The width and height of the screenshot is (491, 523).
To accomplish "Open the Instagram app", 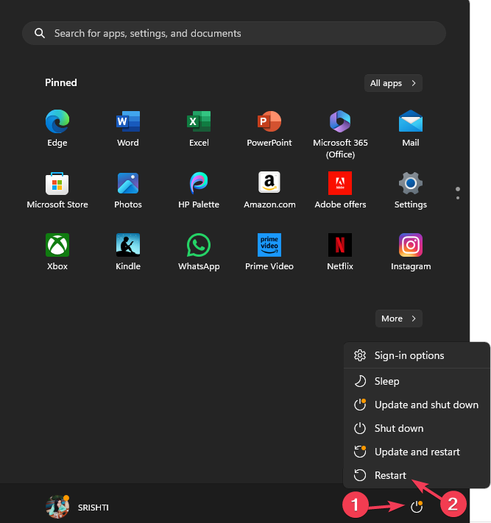I will (411, 252).
